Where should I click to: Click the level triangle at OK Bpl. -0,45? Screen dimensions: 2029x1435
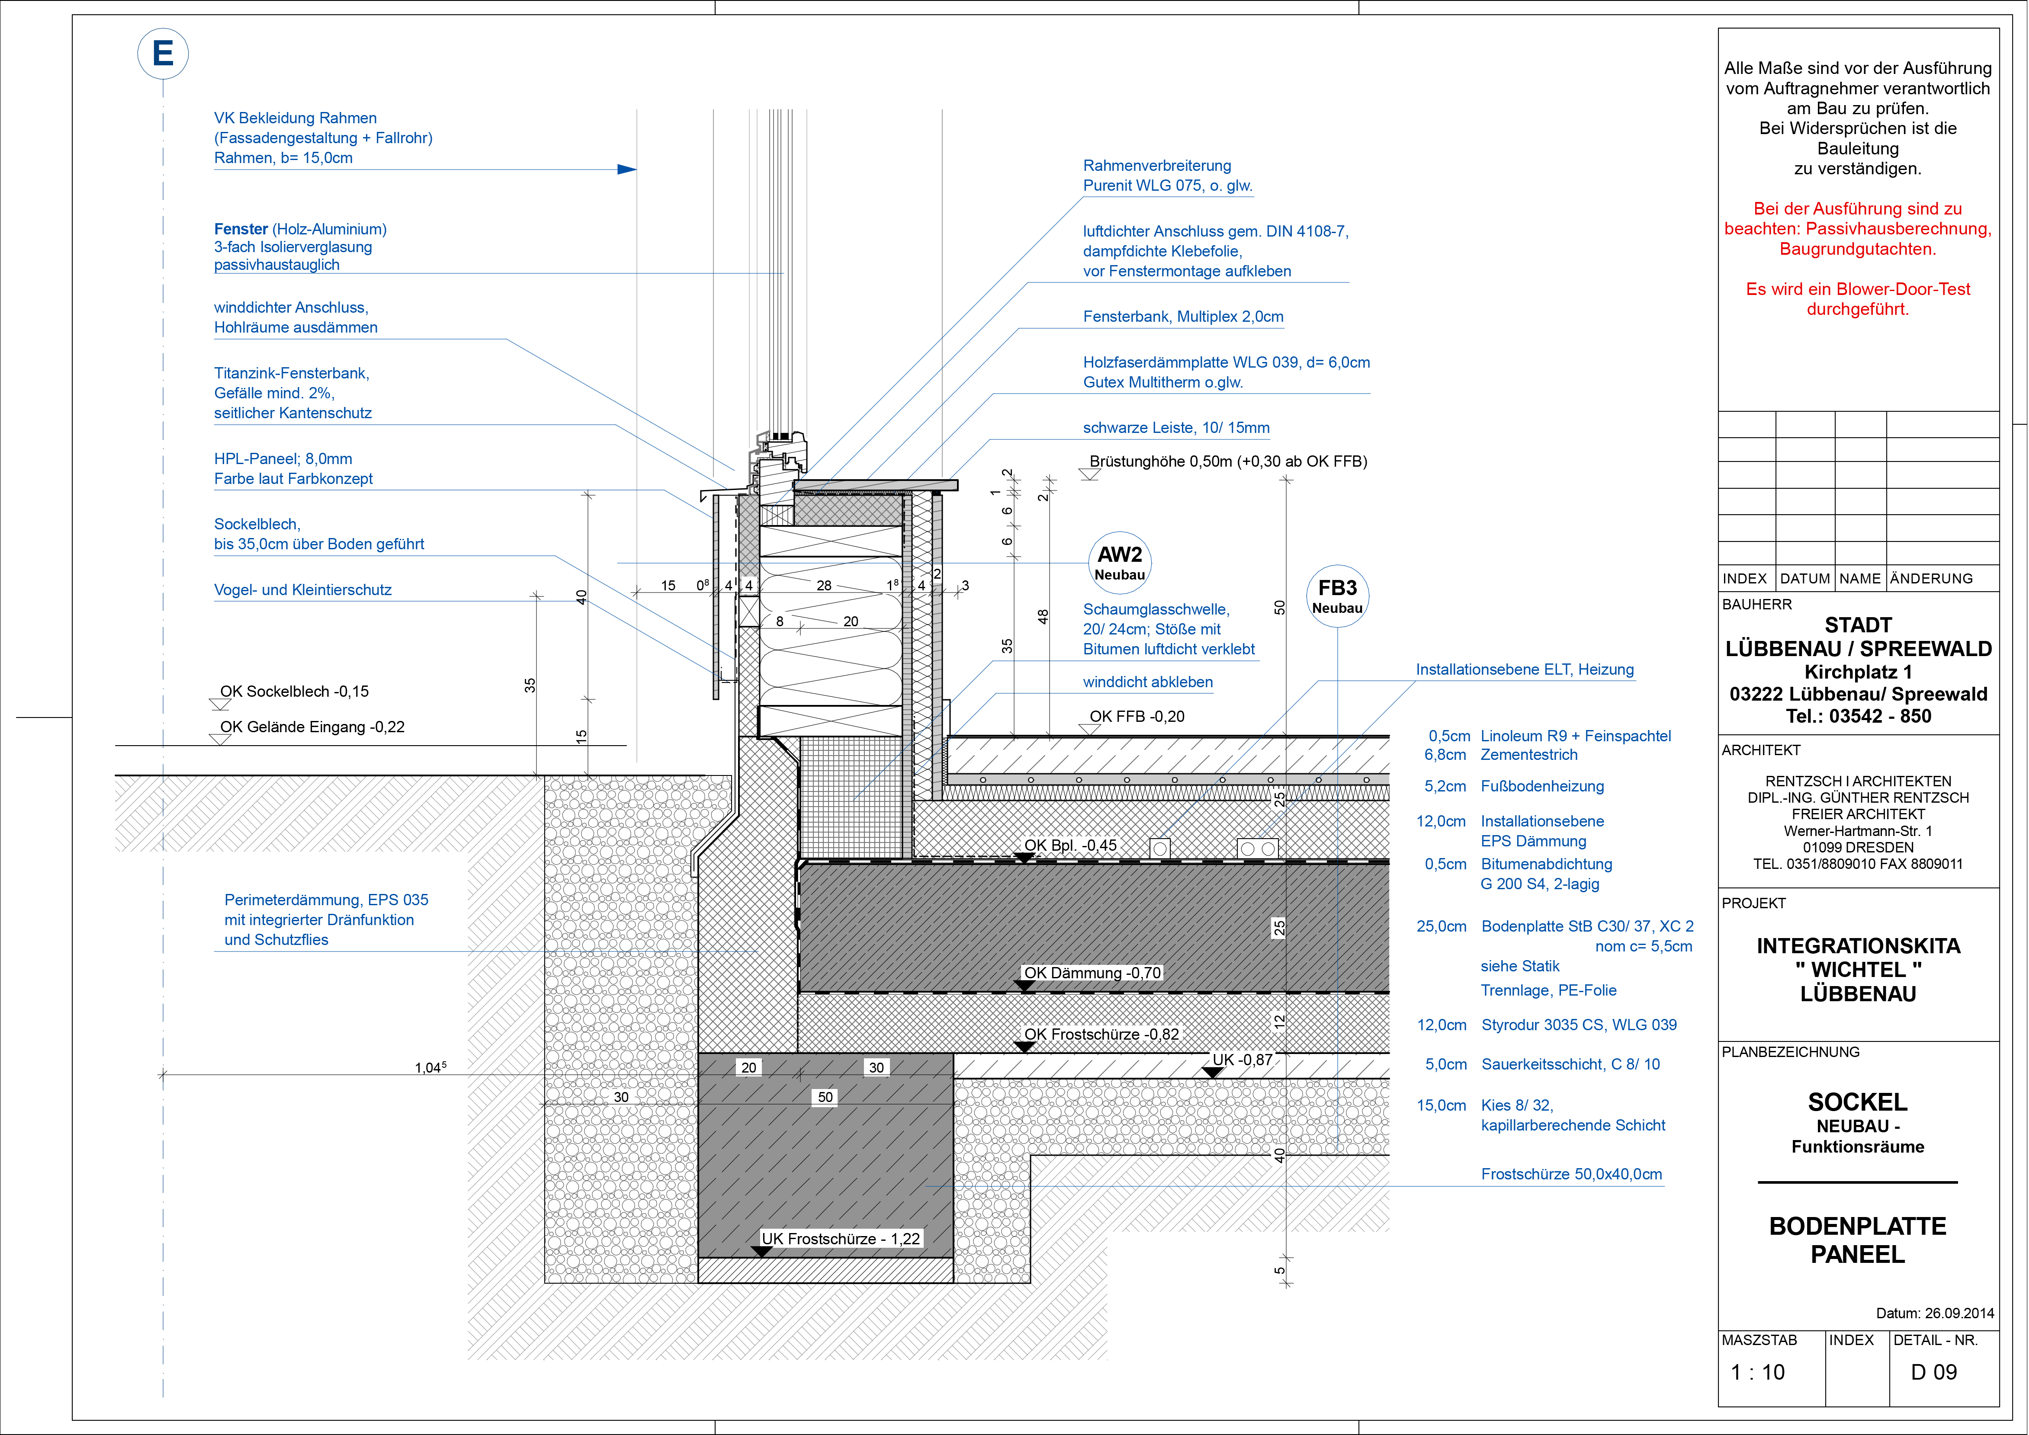point(1024,857)
